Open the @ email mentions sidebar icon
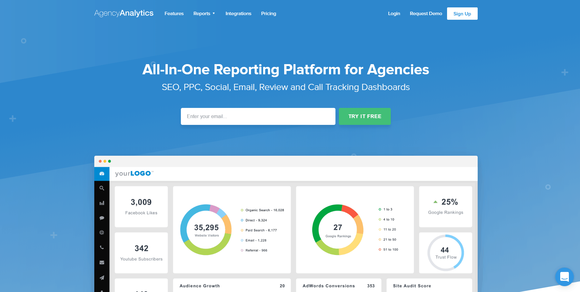The width and height of the screenshot is (580, 292). coord(102,232)
